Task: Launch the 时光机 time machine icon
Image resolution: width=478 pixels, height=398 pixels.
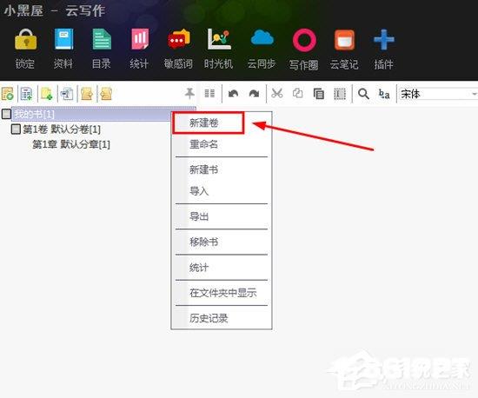Action: click(x=219, y=39)
